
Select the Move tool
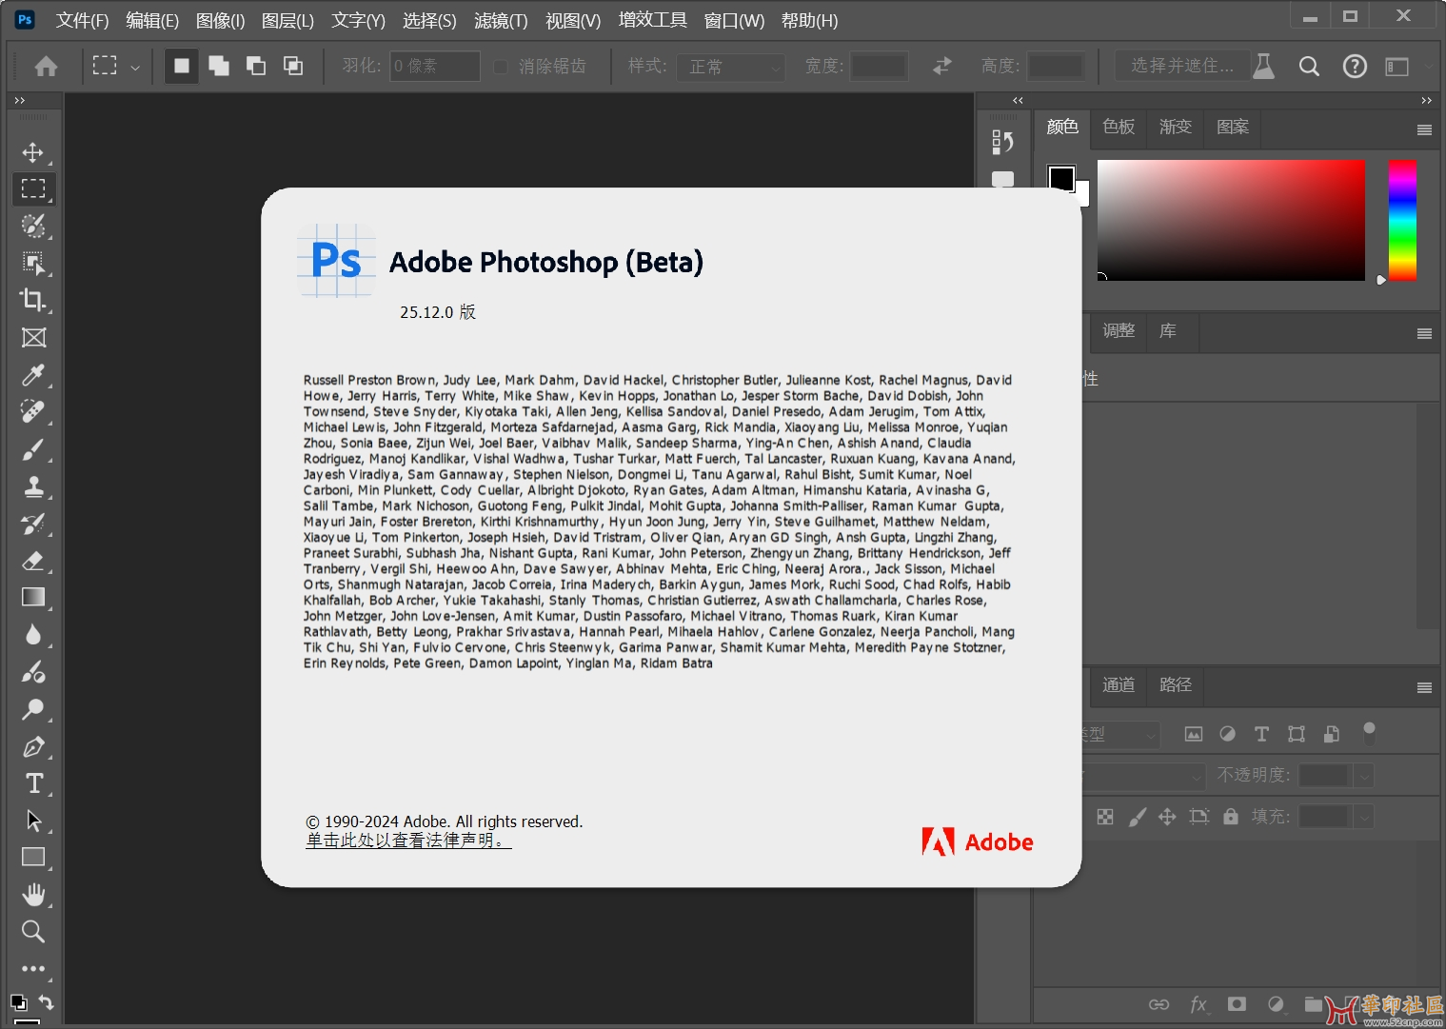point(33,152)
